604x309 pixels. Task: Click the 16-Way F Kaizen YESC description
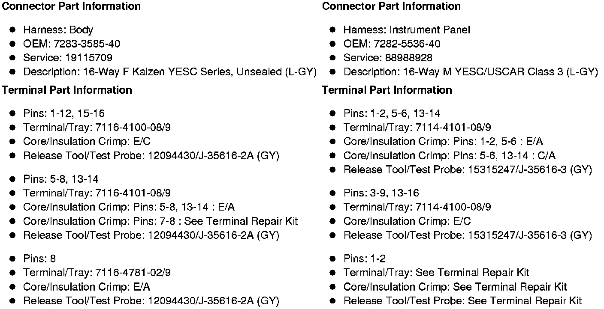click(x=169, y=72)
